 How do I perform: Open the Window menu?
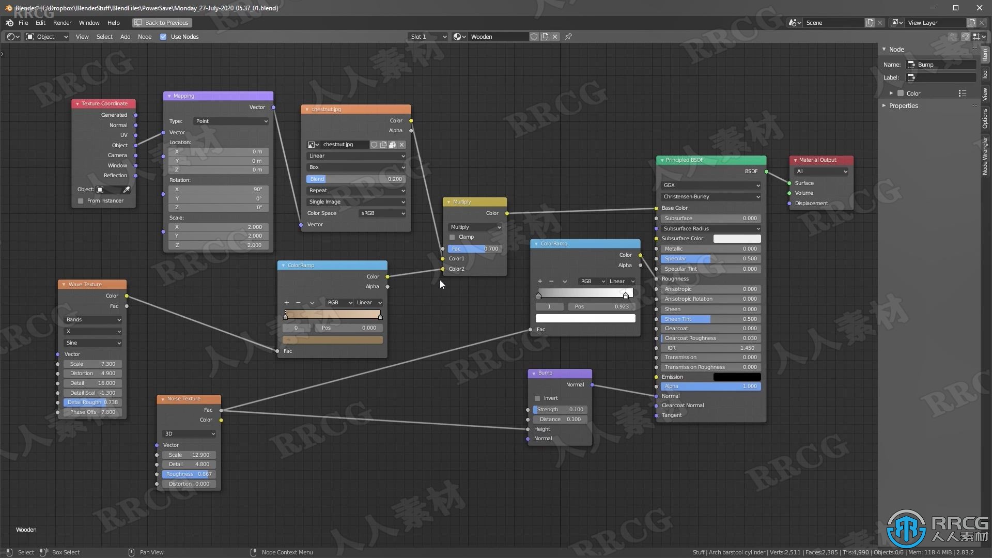pyautogui.click(x=89, y=23)
